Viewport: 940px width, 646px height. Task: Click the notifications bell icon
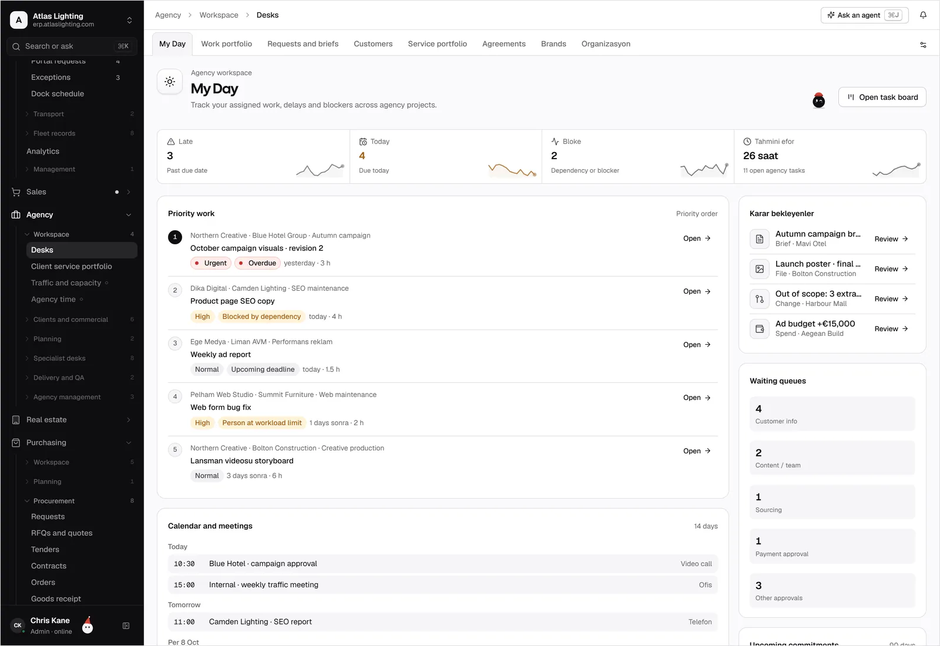[x=923, y=15]
